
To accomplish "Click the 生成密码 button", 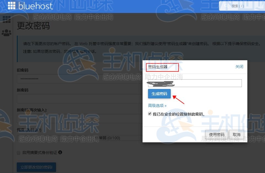I will [x=159, y=94].
